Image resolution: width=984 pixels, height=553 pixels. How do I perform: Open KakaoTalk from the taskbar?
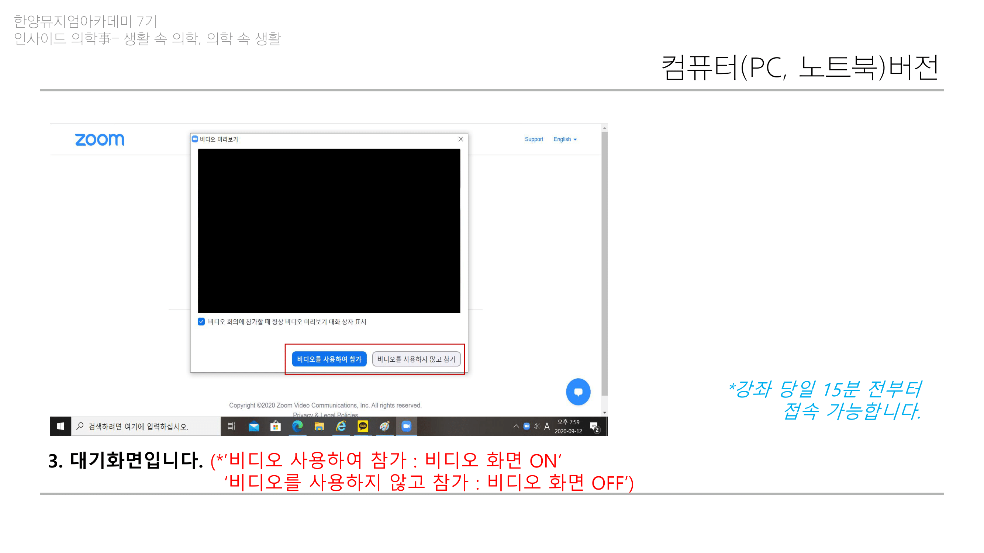coord(363,426)
